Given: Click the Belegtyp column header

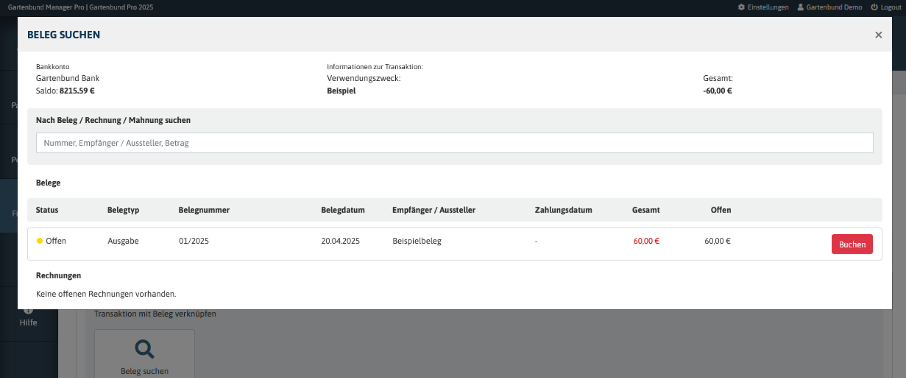Looking at the screenshot, I should coord(123,210).
